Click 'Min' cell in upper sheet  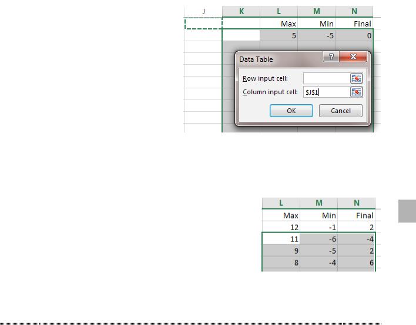point(317,24)
